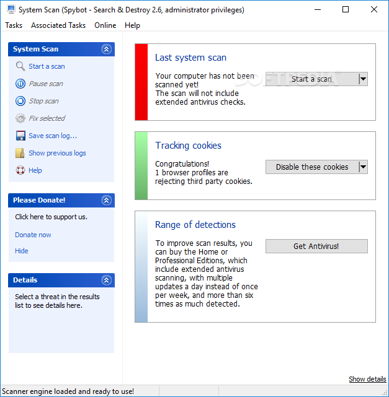Open the Tasks menu
The image size is (389, 397).
pyautogui.click(x=14, y=25)
